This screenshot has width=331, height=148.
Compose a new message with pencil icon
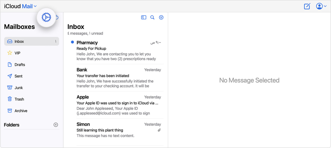pyautogui.click(x=307, y=6)
